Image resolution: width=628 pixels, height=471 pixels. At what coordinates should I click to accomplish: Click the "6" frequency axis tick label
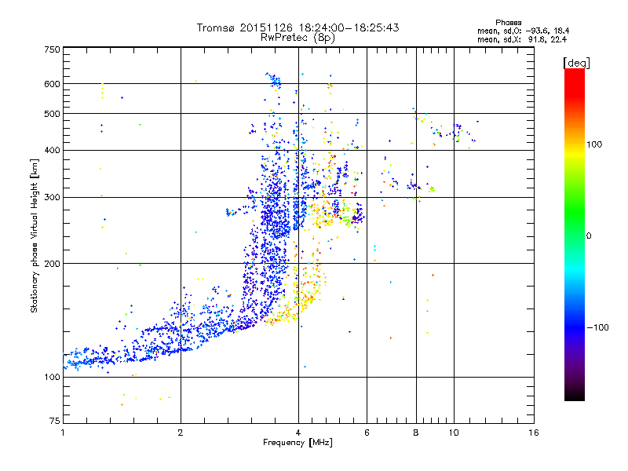pyautogui.click(x=367, y=433)
